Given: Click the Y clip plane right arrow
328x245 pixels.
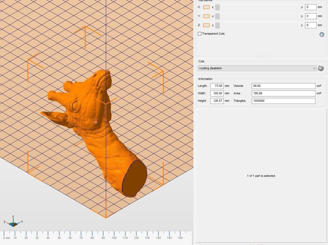Looking at the screenshot, I should click(302, 16).
